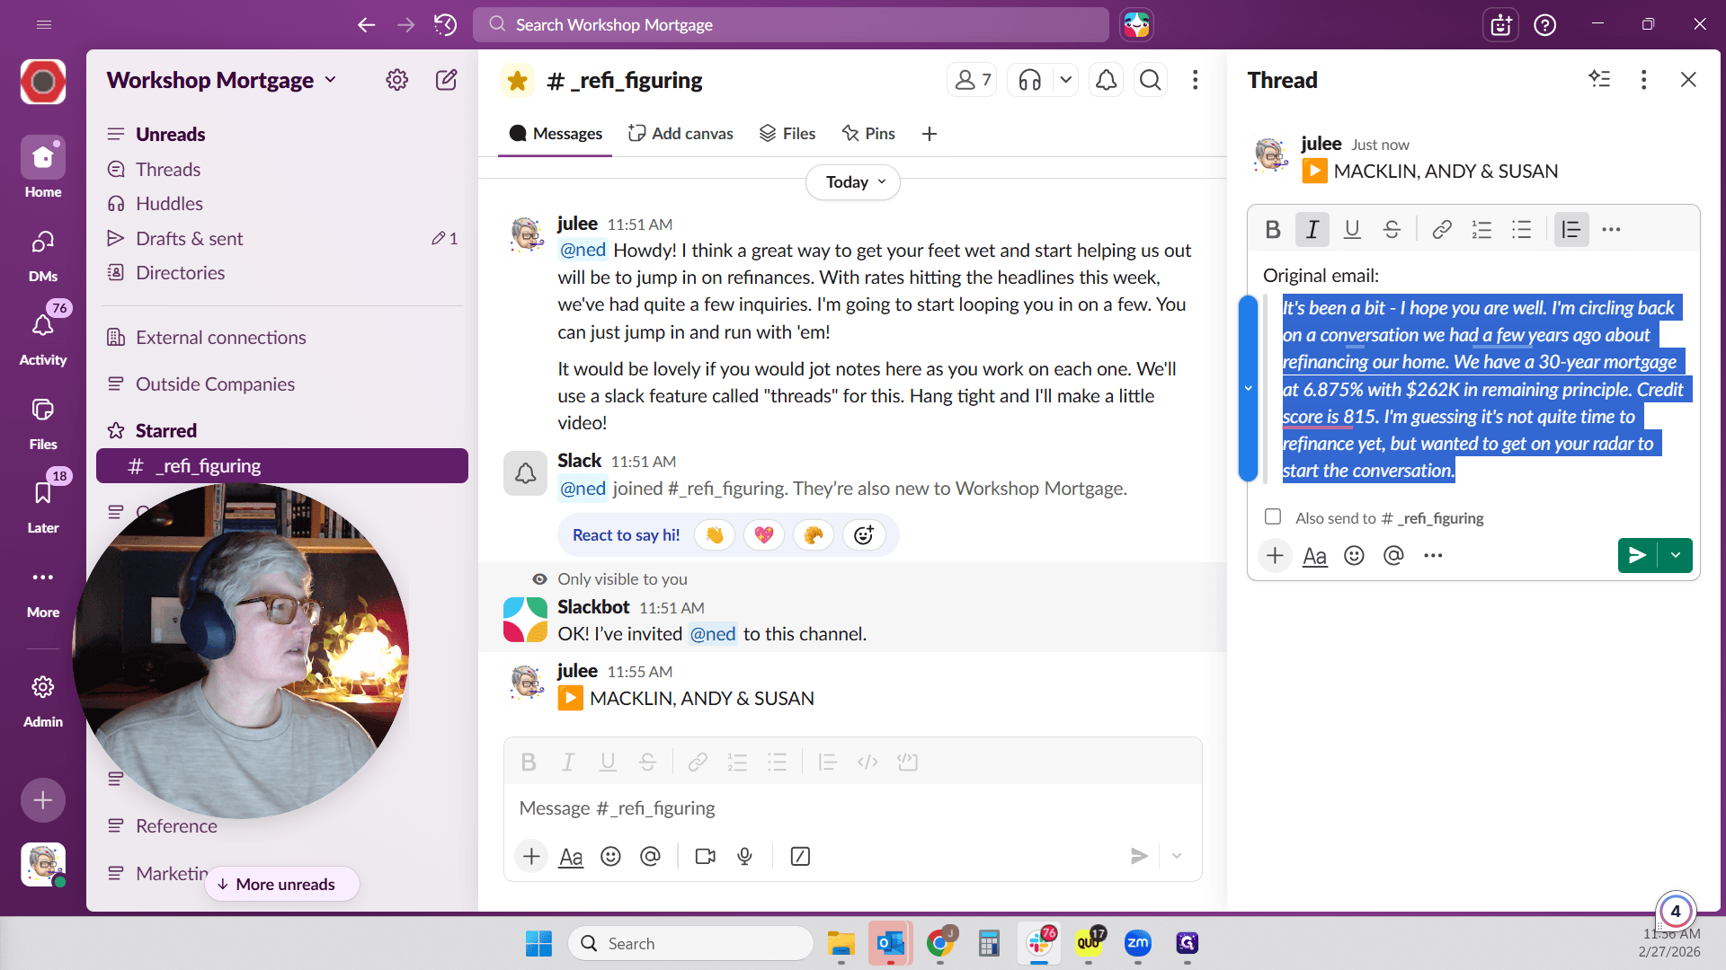React with waving hand emoji
This screenshot has width=1726, height=970.
tap(715, 535)
